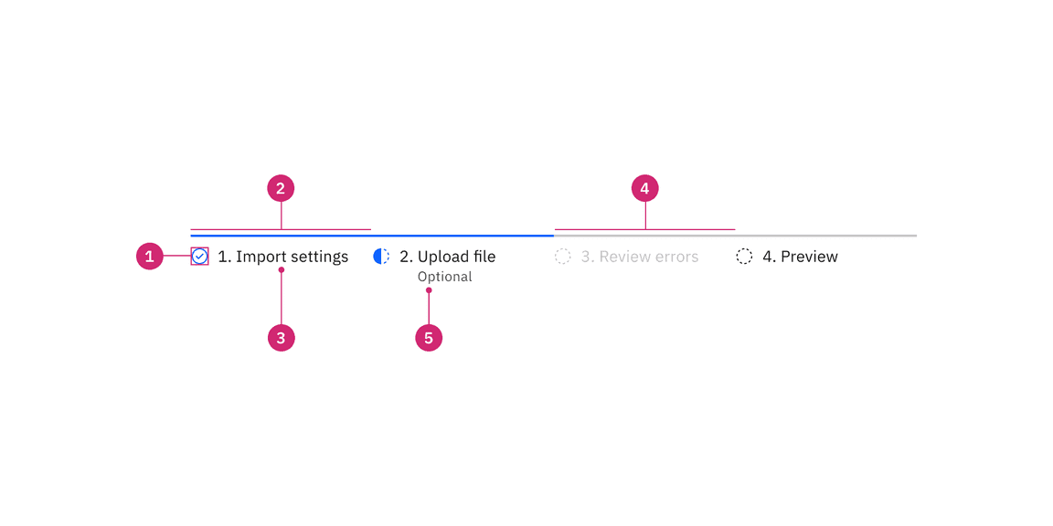Click the dashed circle icon beside Review errors
Image resolution: width=1053 pixels, height=526 pixels.
tap(561, 257)
